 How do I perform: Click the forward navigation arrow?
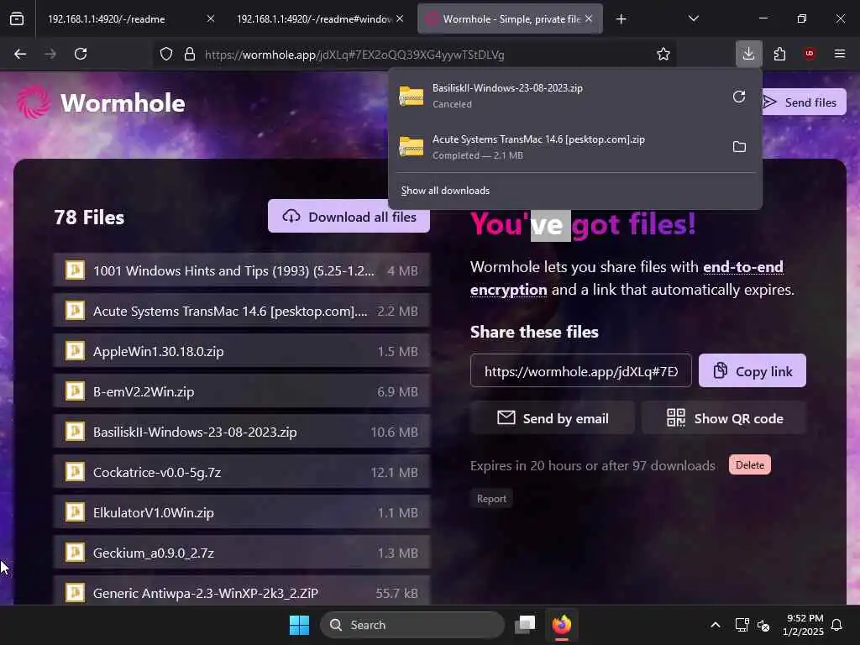point(50,54)
